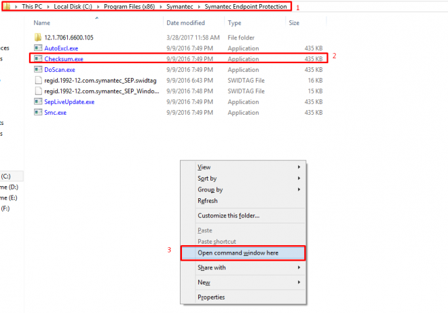Sort by the Size column header
Screen dimensions: 448x313
(x=294, y=23)
